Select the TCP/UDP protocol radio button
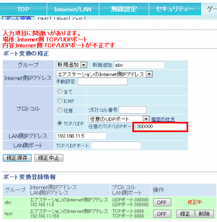Image resolution: width=217 pixels, height=222 pixels. (60, 123)
